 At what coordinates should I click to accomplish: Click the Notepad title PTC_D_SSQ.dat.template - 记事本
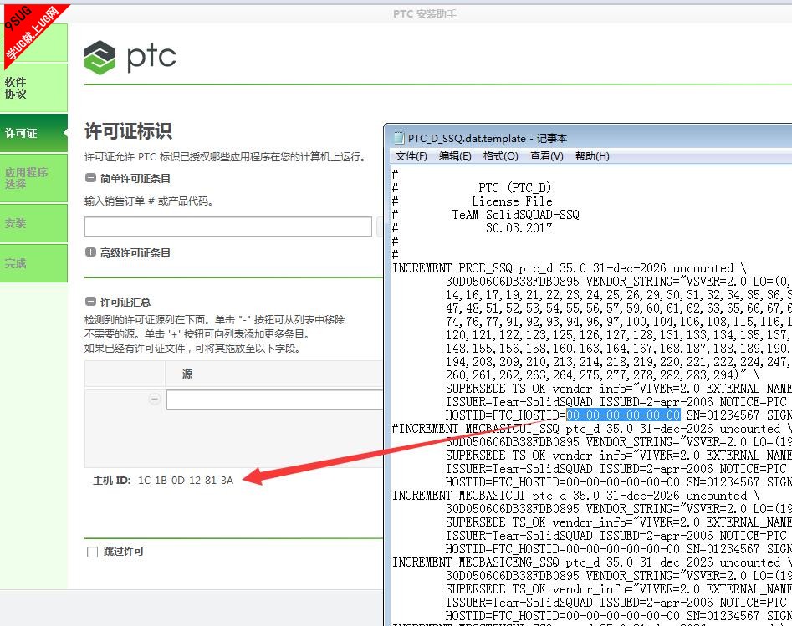pyautogui.click(x=488, y=139)
